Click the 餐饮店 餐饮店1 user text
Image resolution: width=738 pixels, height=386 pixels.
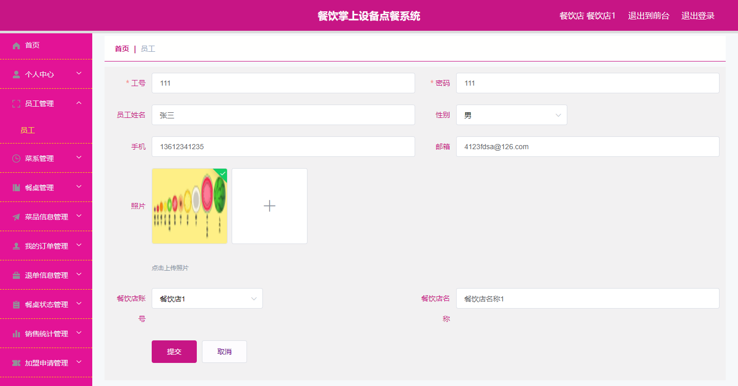tap(587, 15)
